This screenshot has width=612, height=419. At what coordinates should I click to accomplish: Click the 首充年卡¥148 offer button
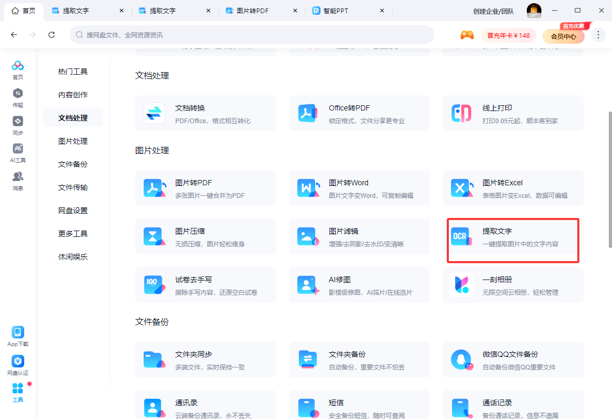click(508, 36)
